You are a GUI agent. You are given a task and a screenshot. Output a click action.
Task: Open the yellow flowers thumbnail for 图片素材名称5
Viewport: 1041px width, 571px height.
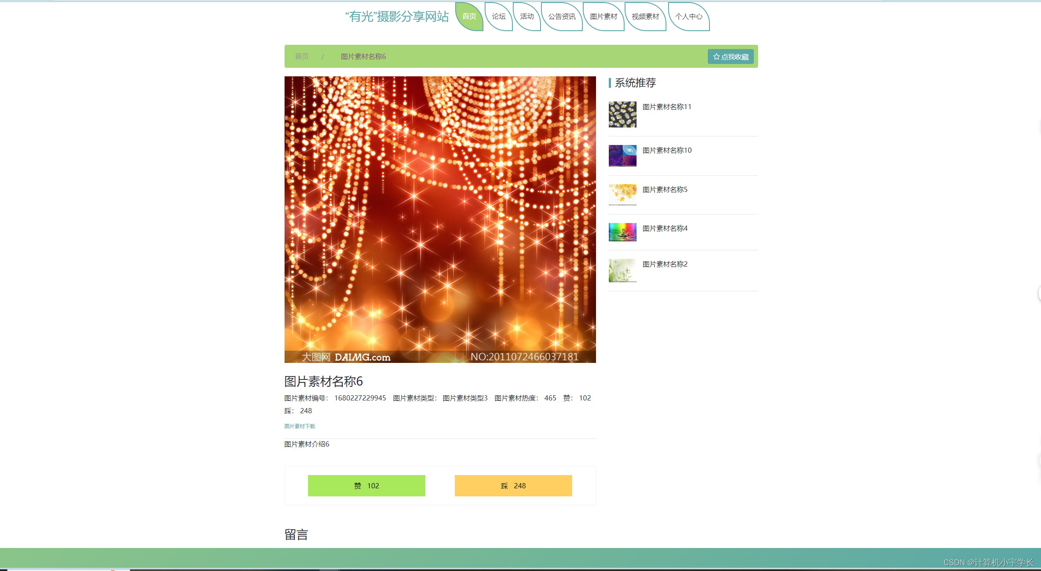point(622,194)
